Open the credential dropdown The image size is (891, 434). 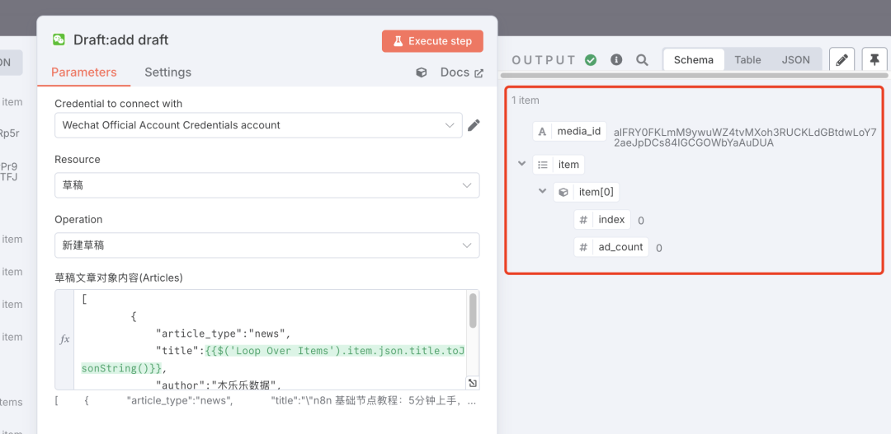pyautogui.click(x=258, y=125)
